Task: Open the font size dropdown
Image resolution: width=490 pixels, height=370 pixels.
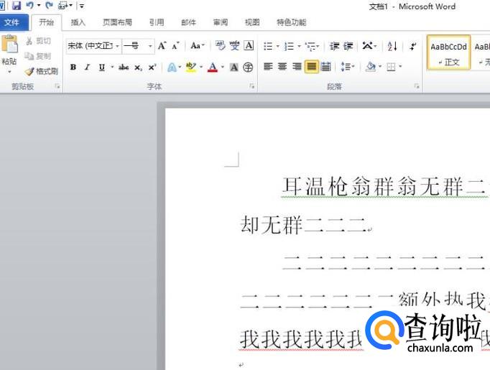Action: (150, 46)
